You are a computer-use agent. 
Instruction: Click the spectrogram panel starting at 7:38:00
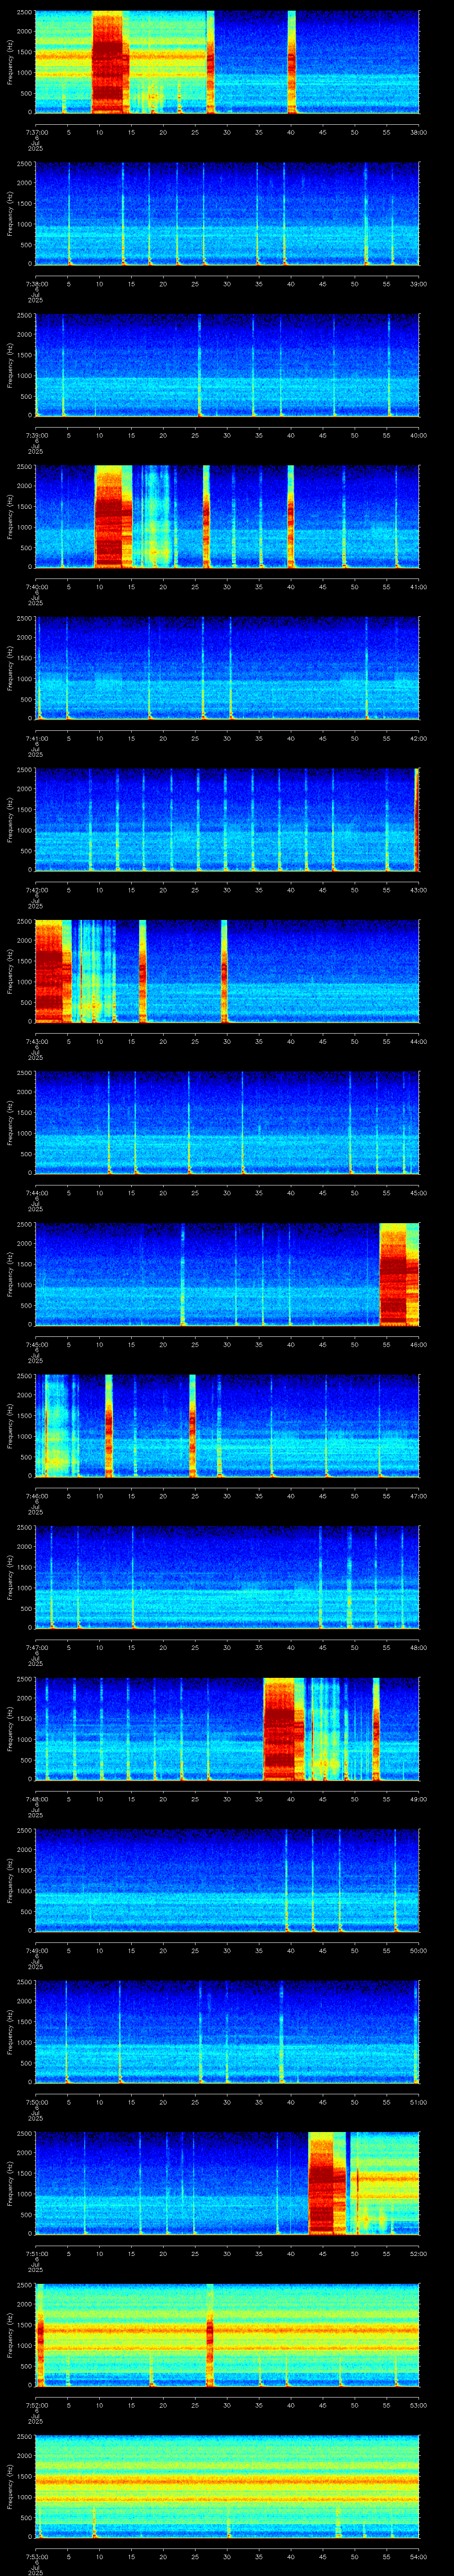pyautogui.click(x=227, y=214)
